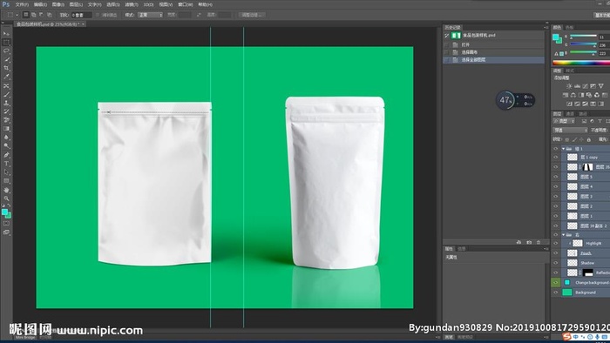Click the Background layer thumbnail
Image resolution: width=610 pixels, height=343 pixels.
(x=567, y=293)
